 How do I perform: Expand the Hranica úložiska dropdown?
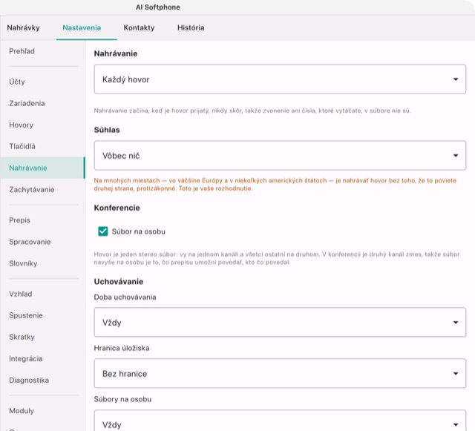(x=280, y=373)
